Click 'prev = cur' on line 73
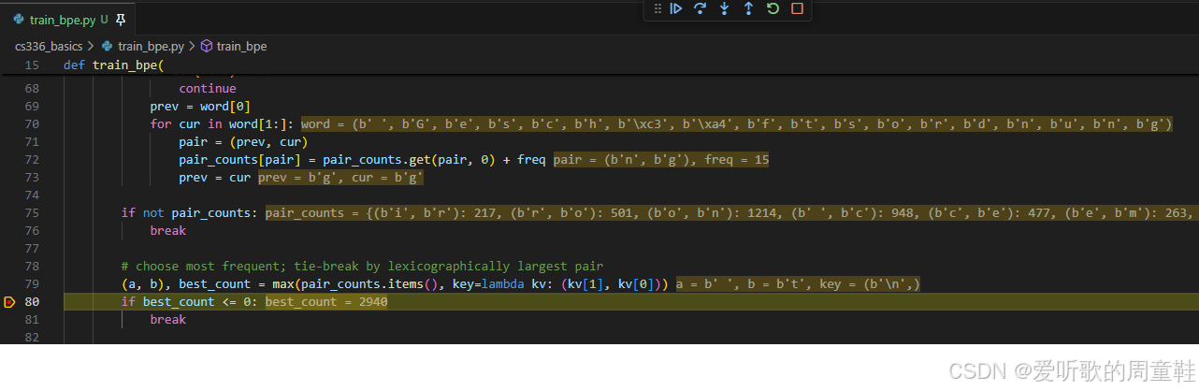The height and width of the screenshot is (391, 1199). pos(215,178)
